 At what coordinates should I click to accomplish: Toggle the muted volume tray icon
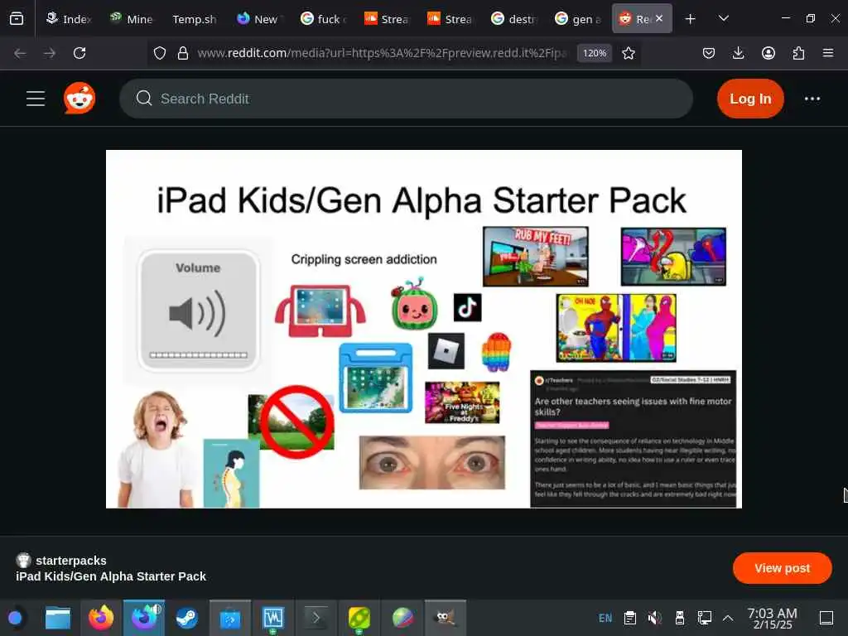click(x=654, y=618)
